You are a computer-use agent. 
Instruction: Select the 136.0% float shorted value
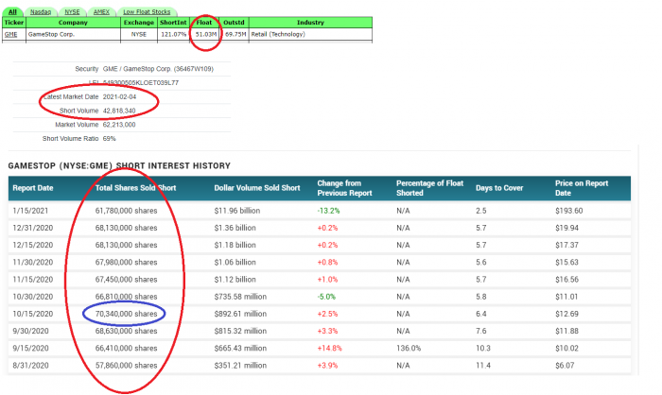tap(409, 349)
